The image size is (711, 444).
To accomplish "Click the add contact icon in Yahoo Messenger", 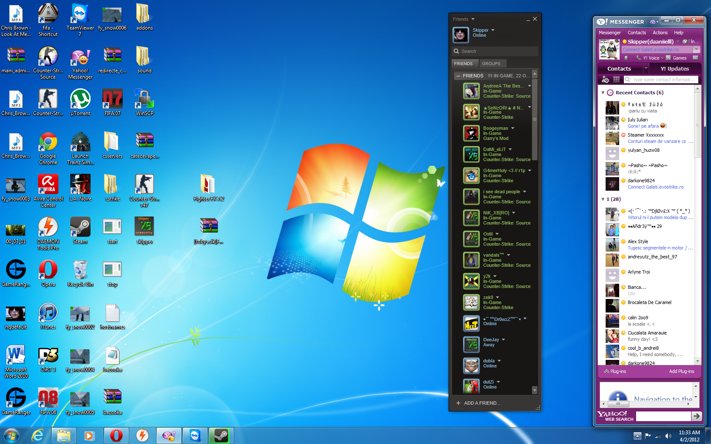I will (606, 79).
